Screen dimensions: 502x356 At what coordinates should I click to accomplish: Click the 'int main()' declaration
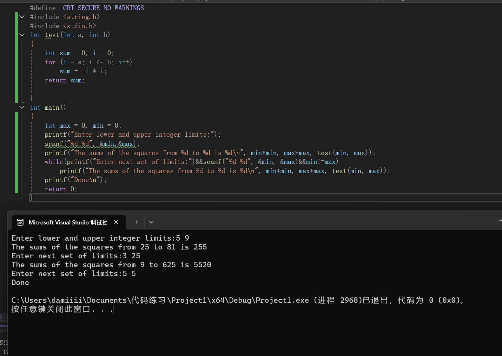point(48,107)
